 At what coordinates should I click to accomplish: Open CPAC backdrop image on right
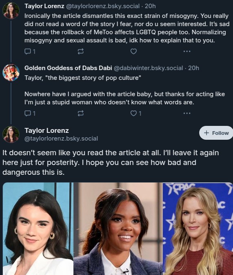coord(198,229)
